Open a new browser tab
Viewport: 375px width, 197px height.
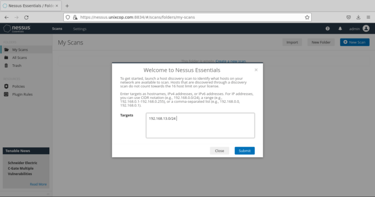coord(67,6)
